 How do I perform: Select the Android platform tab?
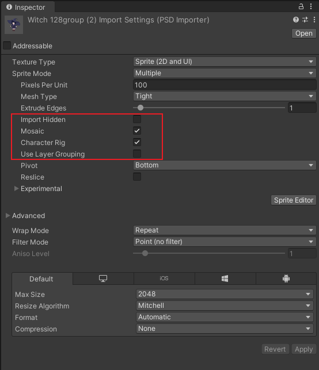286,279
